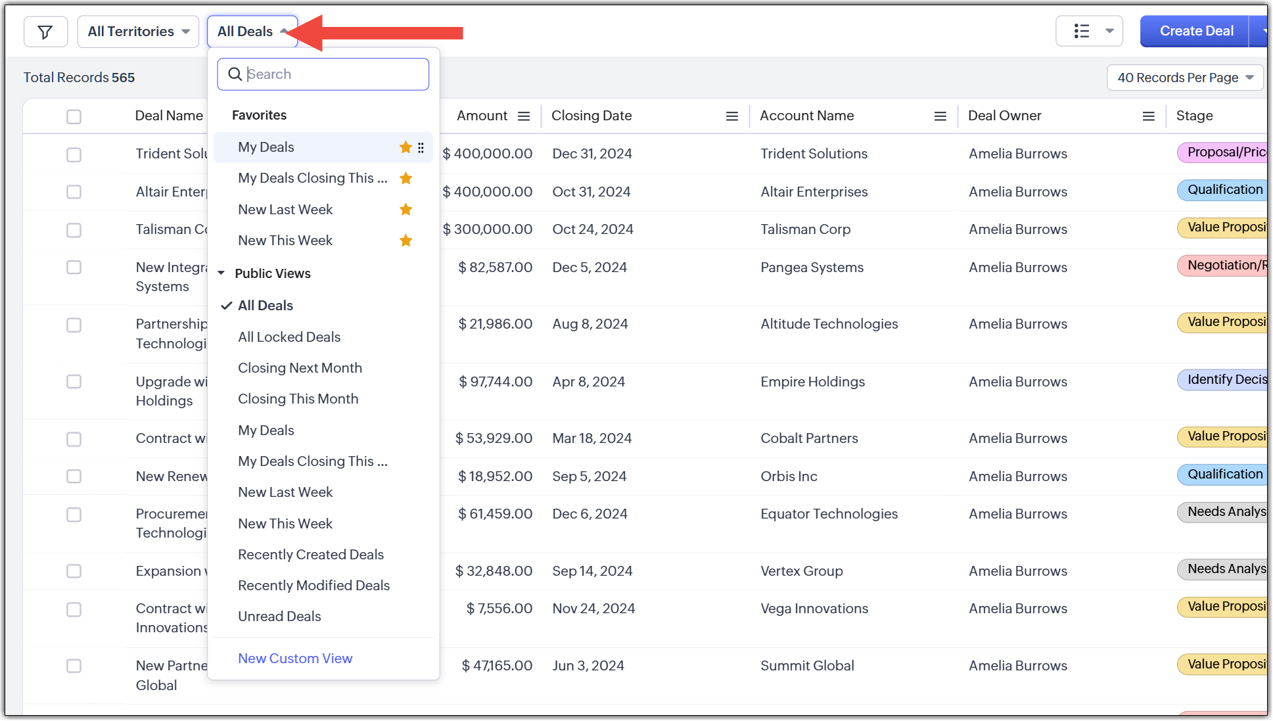Check the Trident Solutions deal row
Screen dimensions: 1273x721
[x=74, y=154]
